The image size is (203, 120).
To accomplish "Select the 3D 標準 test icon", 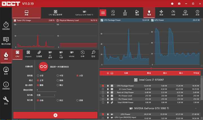I will (50, 54).
